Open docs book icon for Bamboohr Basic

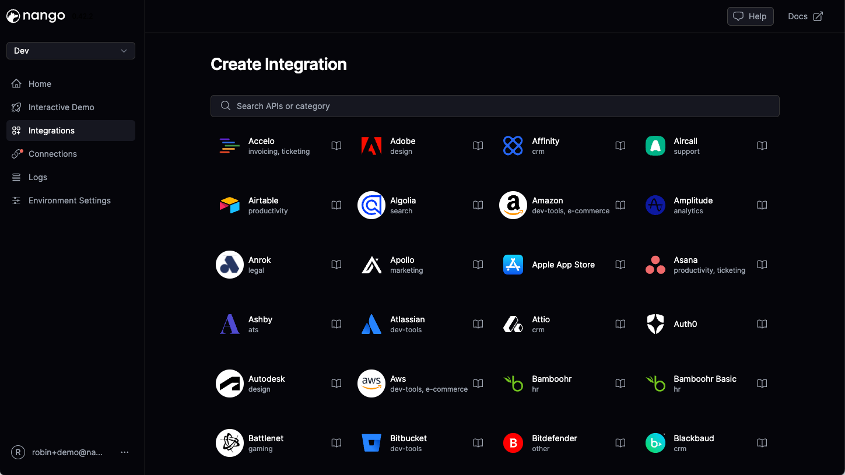tap(762, 383)
